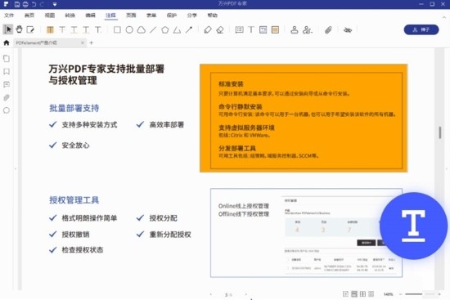The height and width of the screenshot is (300, 450).
Task: Open the comments side panel
Action: click(7, 85)
